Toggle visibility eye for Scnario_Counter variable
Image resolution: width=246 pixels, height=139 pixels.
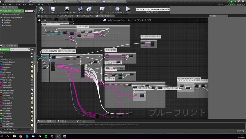click(x=32, y=62)
